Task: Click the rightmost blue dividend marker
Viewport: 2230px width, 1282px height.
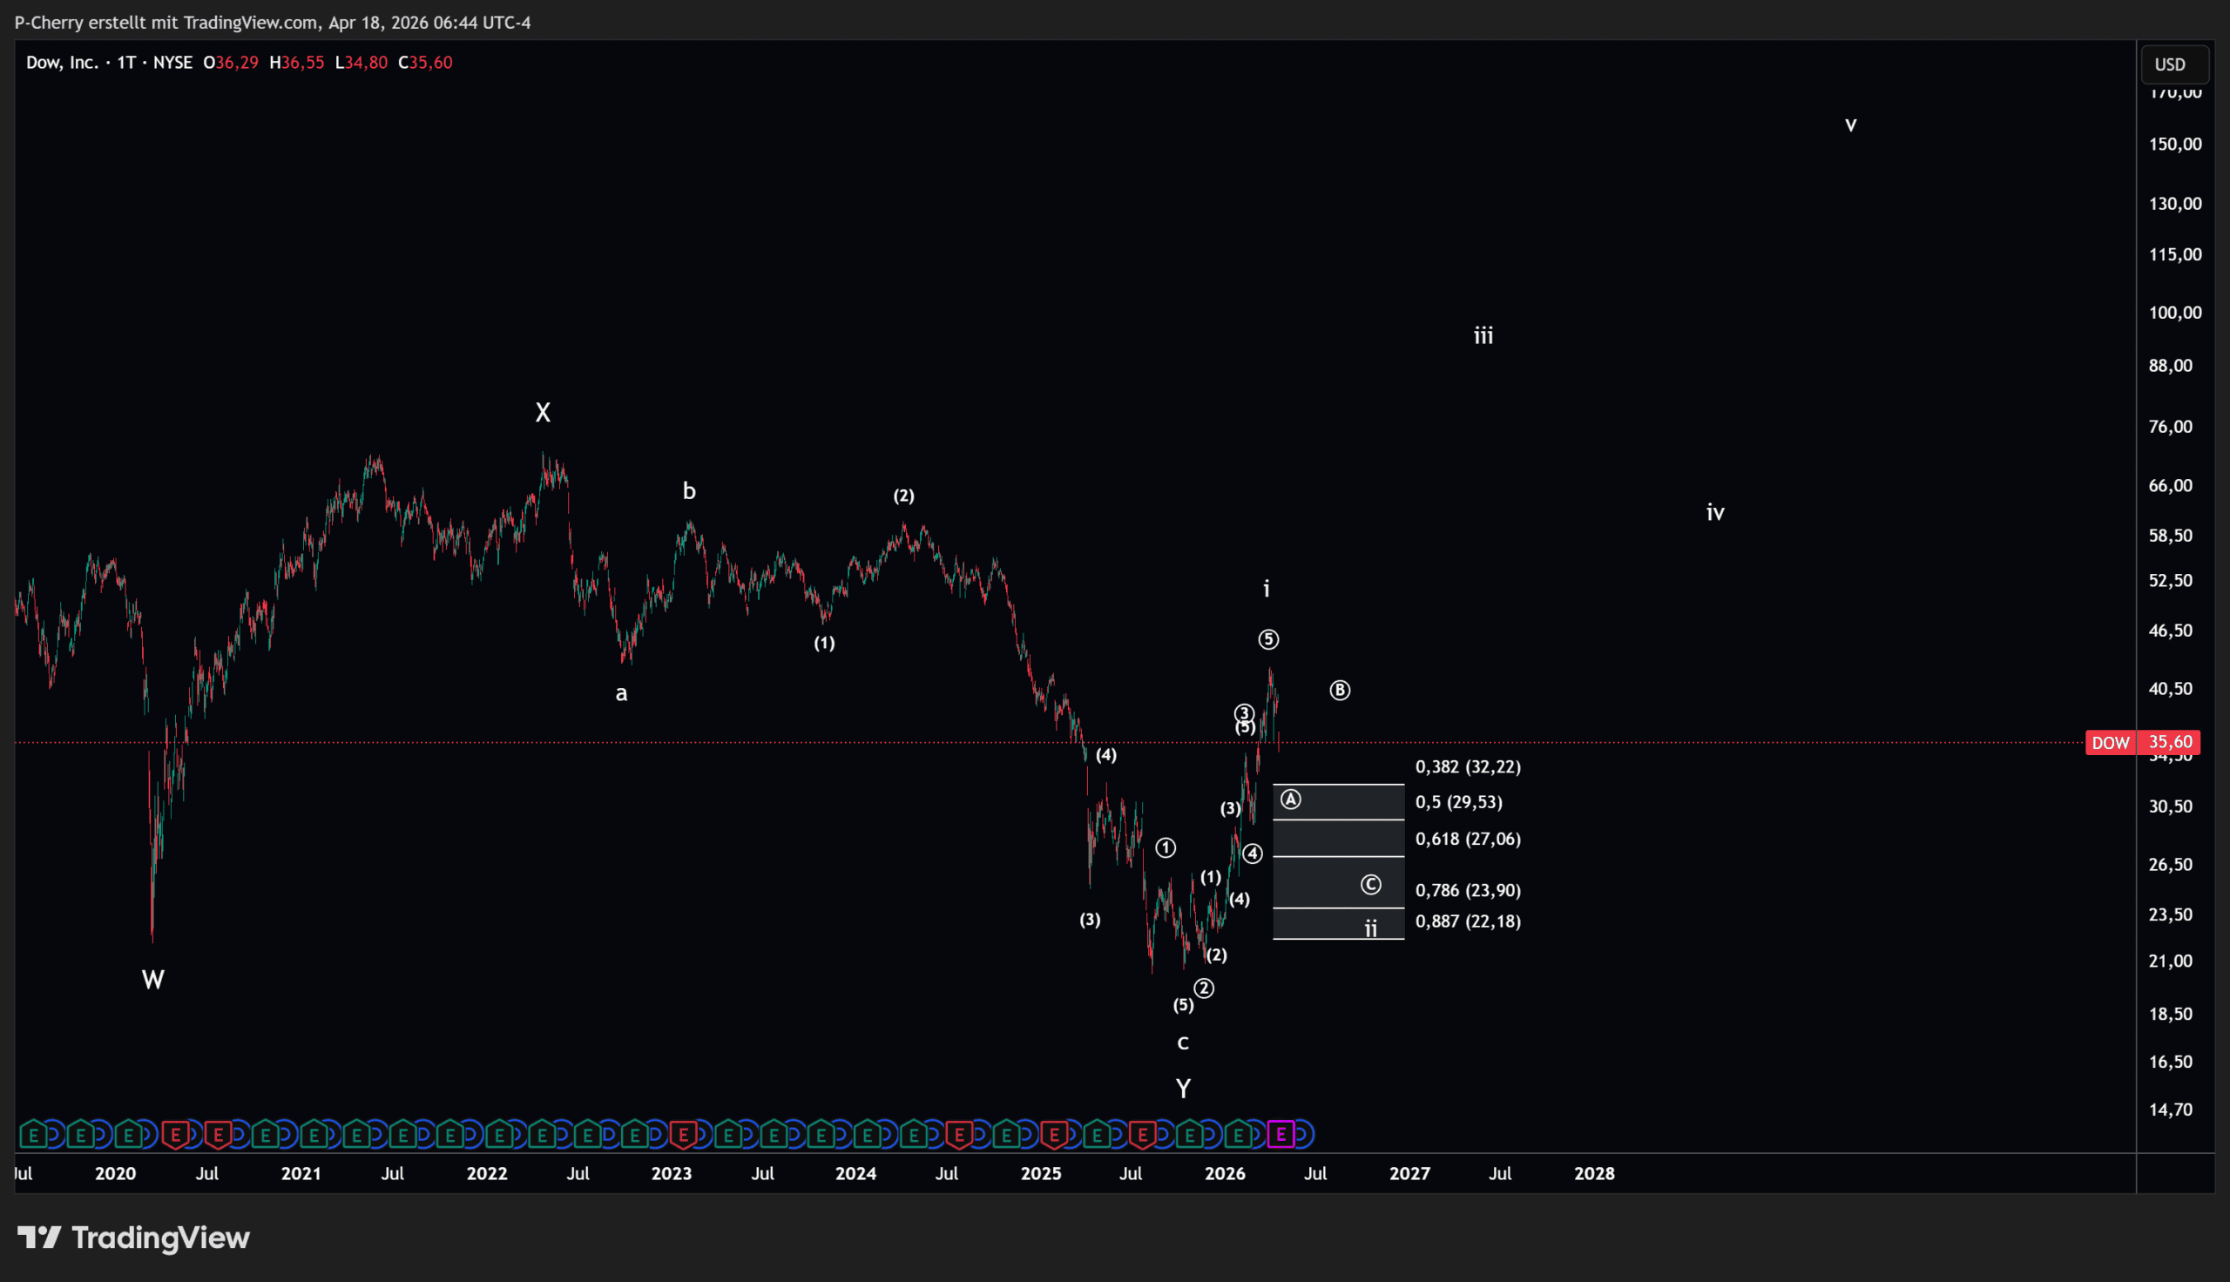Action: (1302, 1134)
